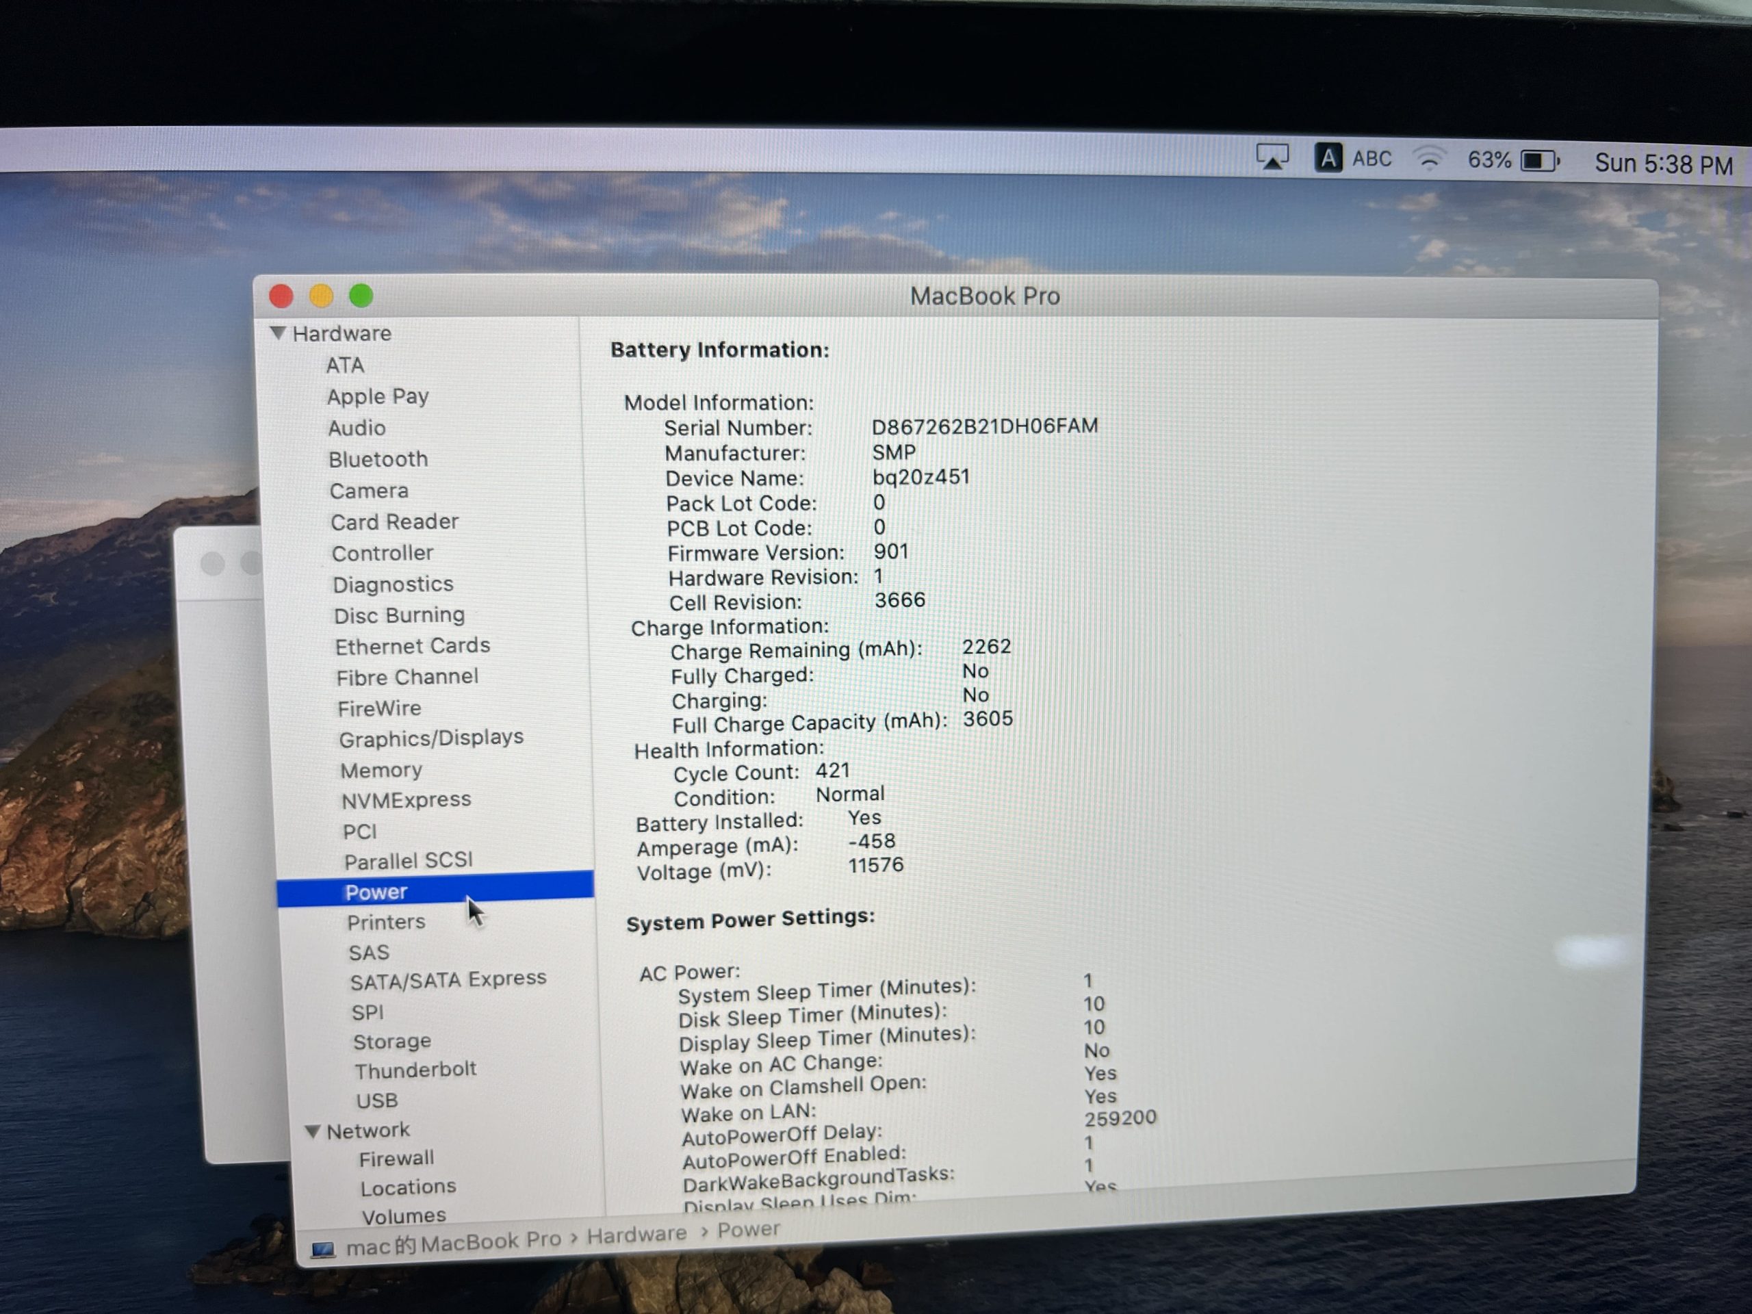1752x1314 pixels.
Task: Select Apple Pay in the sidebar
Action: coord(378,396)
